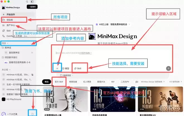This screenshot has height=116, width=184.
Task: Click the plus icon beside 开始创作
Action: click(4, 14)
